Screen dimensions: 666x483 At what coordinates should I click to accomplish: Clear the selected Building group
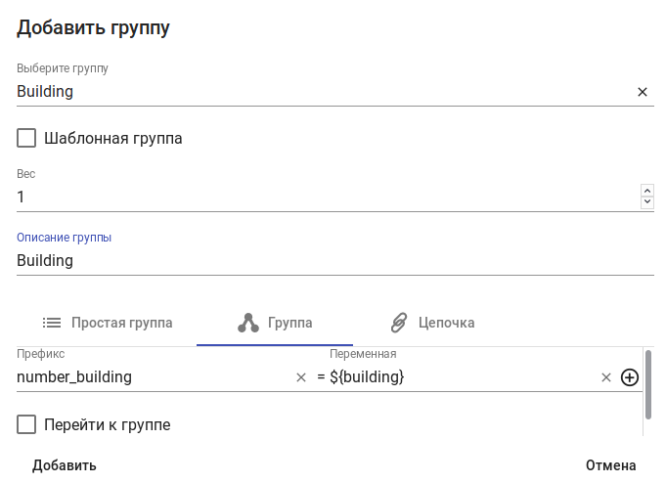tap(643, 92)
